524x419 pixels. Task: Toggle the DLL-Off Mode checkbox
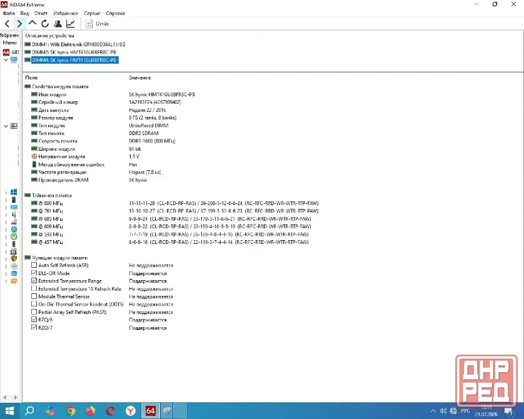pyautogui.click(x=34, y=273)
